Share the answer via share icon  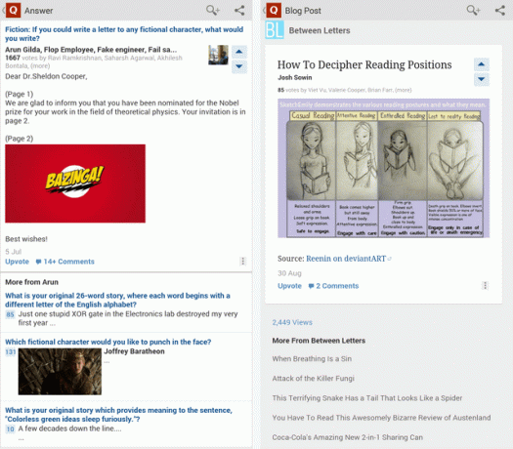[x=239, y=11]
